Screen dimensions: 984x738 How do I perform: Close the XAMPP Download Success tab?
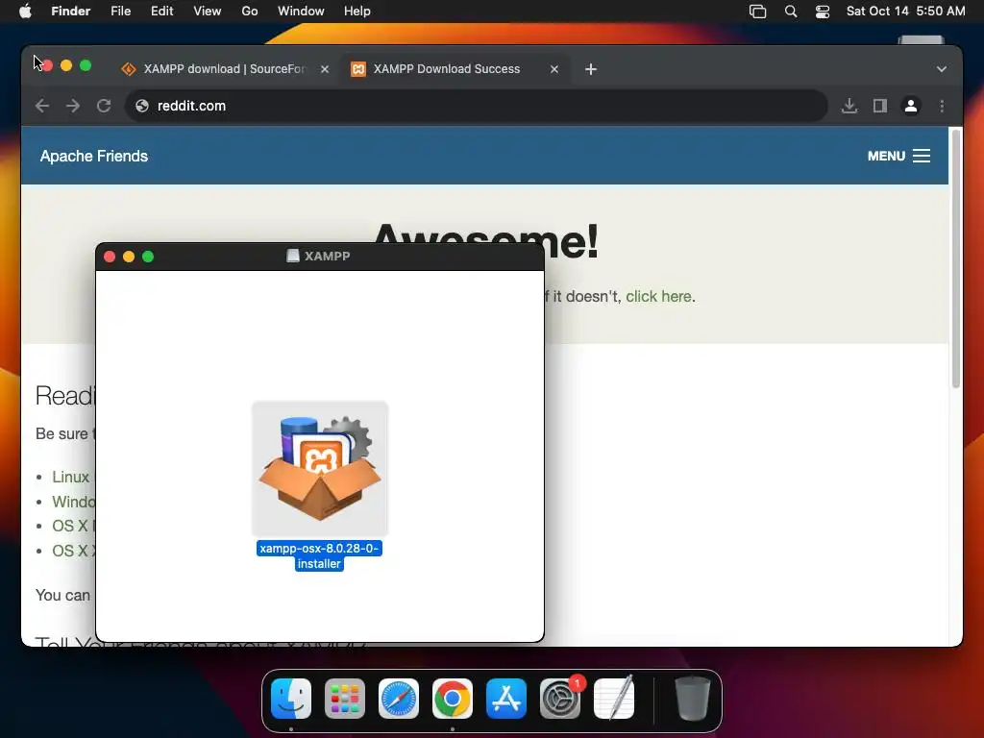(554, 69)
